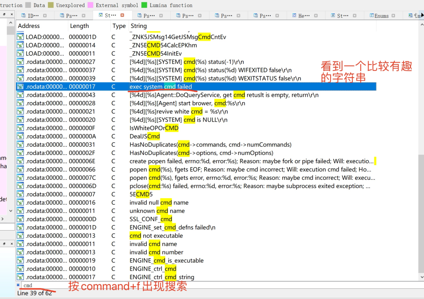
Task: Click the clear filter icon beside the cmd search box
Action: tap(18, 285)
